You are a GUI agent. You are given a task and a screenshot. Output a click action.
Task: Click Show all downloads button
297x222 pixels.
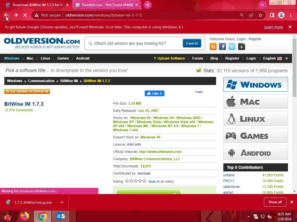click(275, 202)
